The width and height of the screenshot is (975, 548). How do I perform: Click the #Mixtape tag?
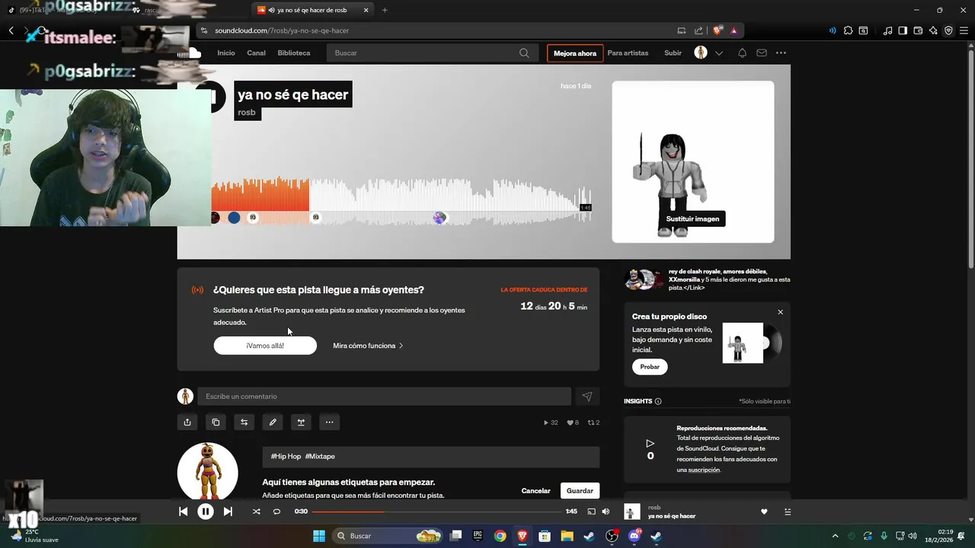(x=320, y=456)
